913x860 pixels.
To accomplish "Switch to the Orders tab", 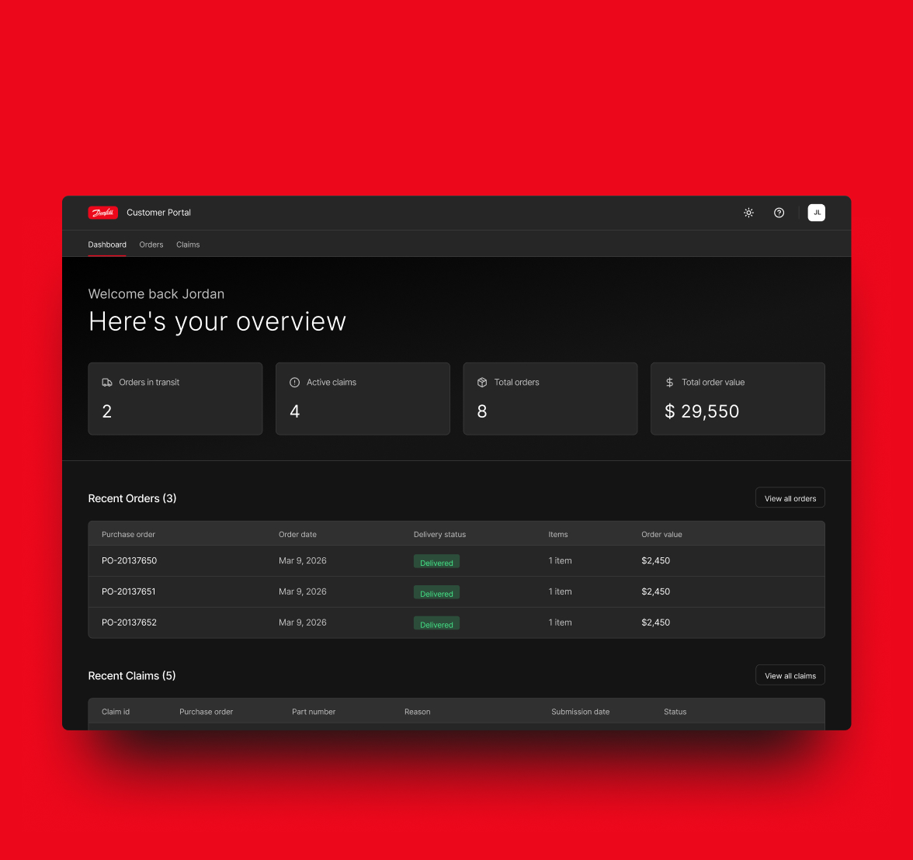I will (151, 244).
